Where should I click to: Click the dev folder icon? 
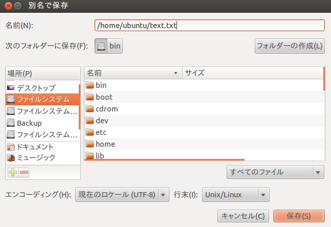[x=90, y=121]
